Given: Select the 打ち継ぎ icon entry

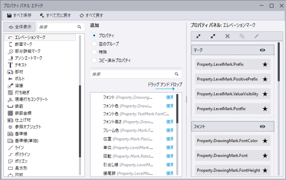Looking at the screenshot, I should click(10, 92).
